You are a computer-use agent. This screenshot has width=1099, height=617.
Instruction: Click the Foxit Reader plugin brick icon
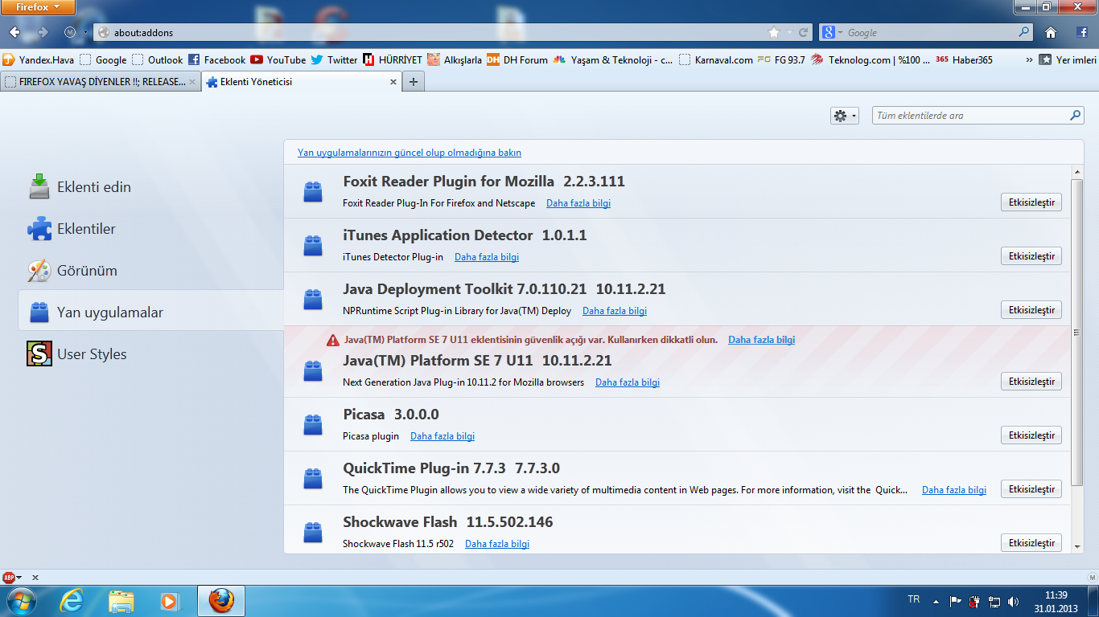313,192
